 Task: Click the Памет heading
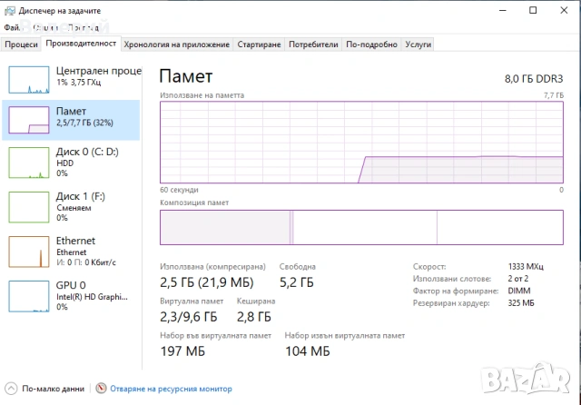tap(186, 76)
